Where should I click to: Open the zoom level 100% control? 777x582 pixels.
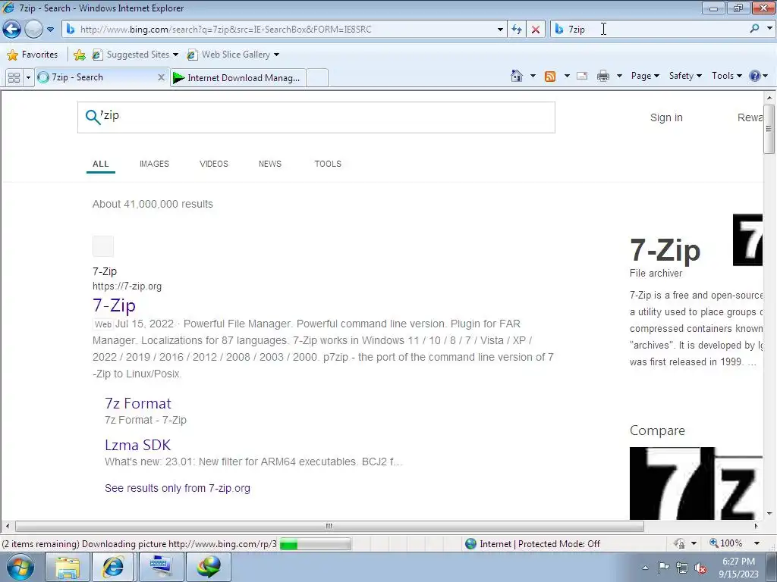pyautogui.click(x=726, y=543)
